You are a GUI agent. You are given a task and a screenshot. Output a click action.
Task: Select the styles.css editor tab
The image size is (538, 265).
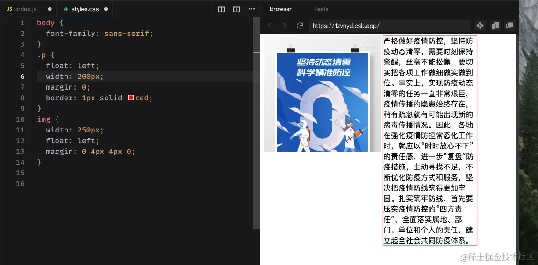pos(85,9)
